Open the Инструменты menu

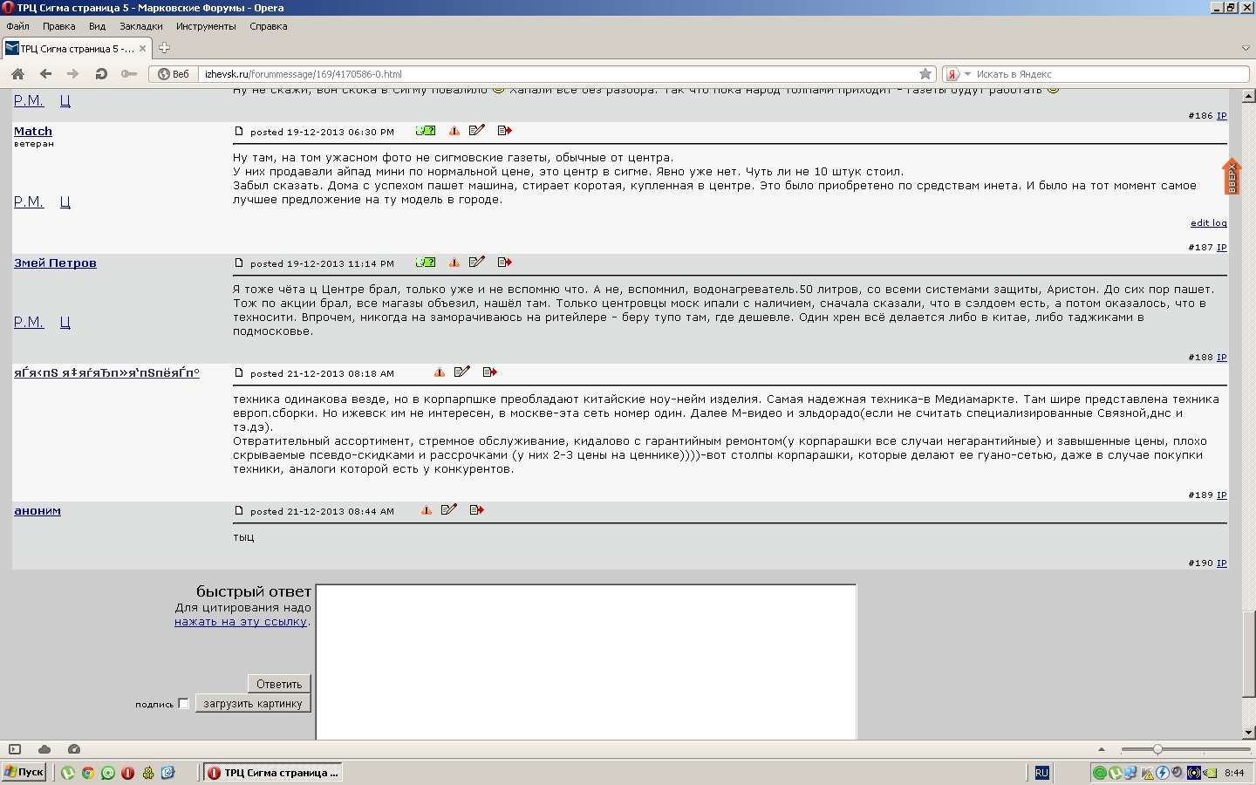click(206, 26)
